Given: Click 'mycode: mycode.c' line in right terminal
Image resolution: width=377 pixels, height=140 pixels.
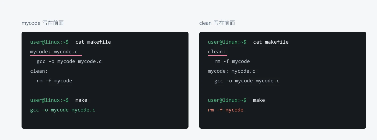Looking at the screenshot, I should [232, 71].
